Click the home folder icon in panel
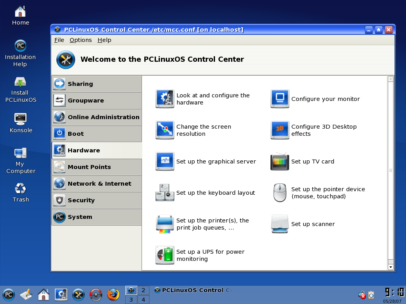This screenshot has height=304, width=406. pyautogui.click(x=44, y=294)
